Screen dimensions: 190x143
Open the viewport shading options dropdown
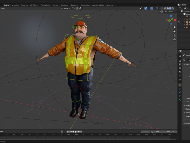click(175, 8)
